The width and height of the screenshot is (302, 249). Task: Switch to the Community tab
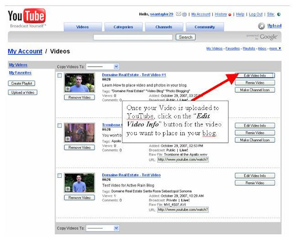pos(204,27)
